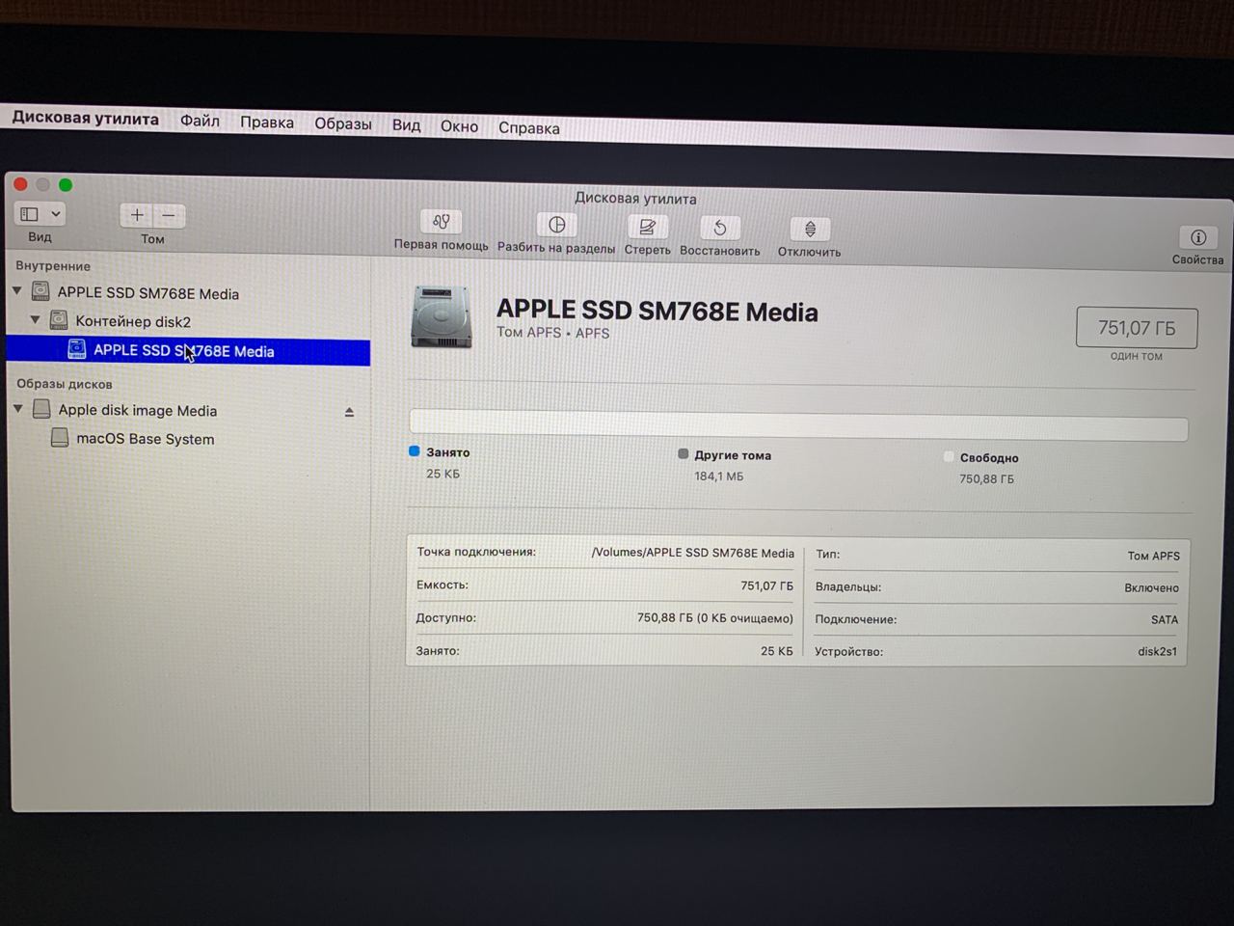Viewport: 1234px width, 926px height.
Task: Open the view options dropdown arrow
Action: click(56, 214)
